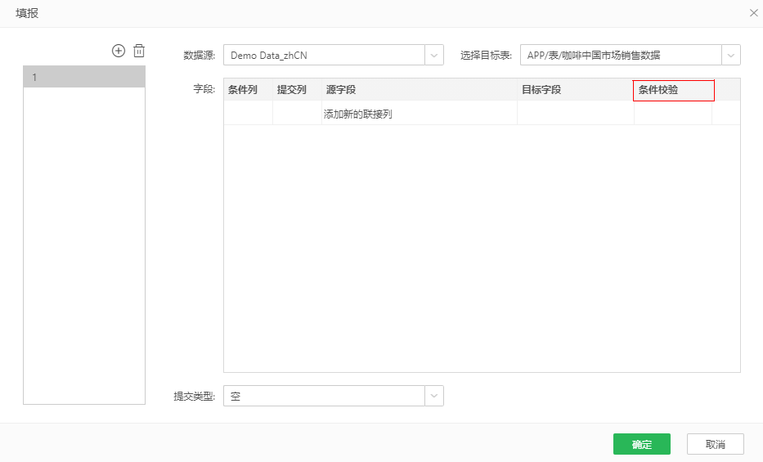Click the 数据源: label
Image resolution: width=763 pixels, height=462 pixels.
click(x=199, y=55)
